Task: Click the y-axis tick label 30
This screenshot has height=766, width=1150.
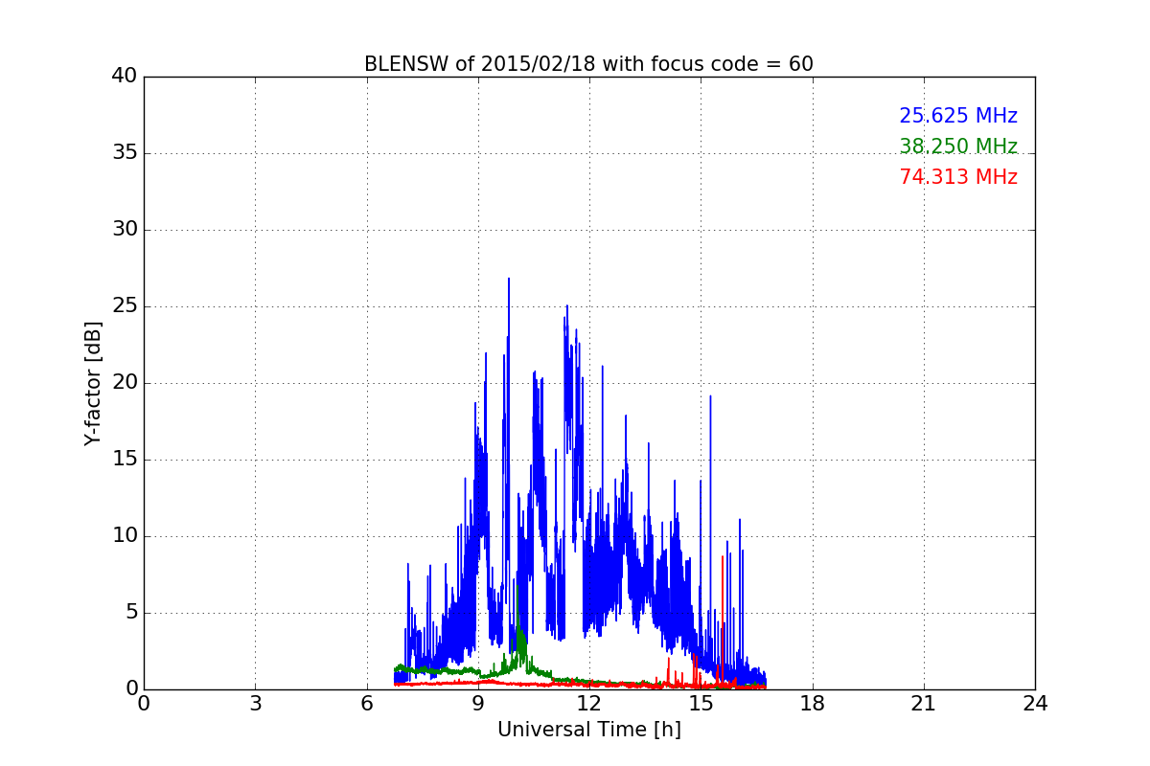Action: point(125,230)
